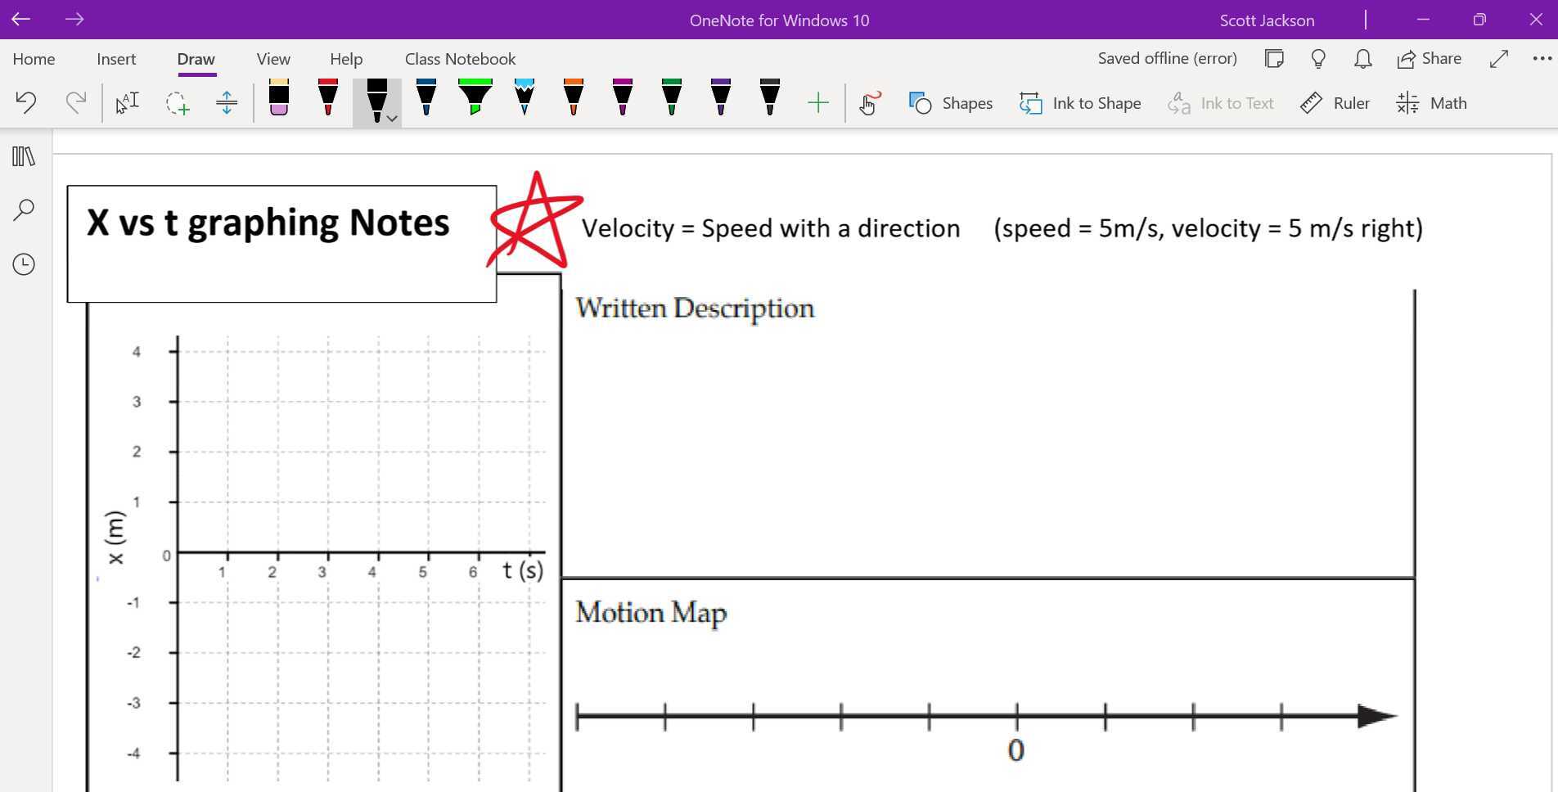Click Ink to Shape conversion tool
Viewport: 1558px width, 792px height.
[1079, 103]
